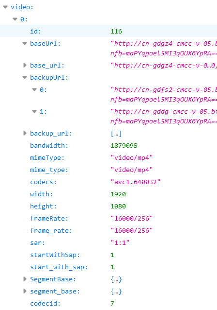Screen dimensions: 217x310
Task: Click the frameRate value 16000/256
Action: (x=132, y=219)
